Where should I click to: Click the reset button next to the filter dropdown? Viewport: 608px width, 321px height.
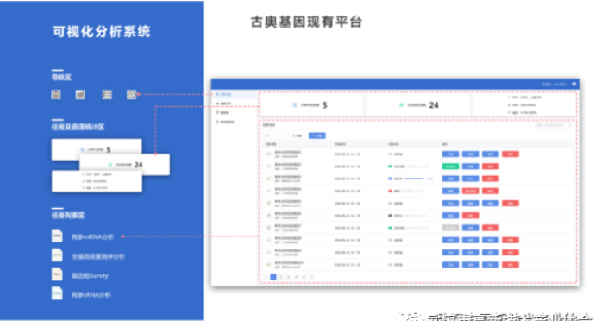pos(298,135)
